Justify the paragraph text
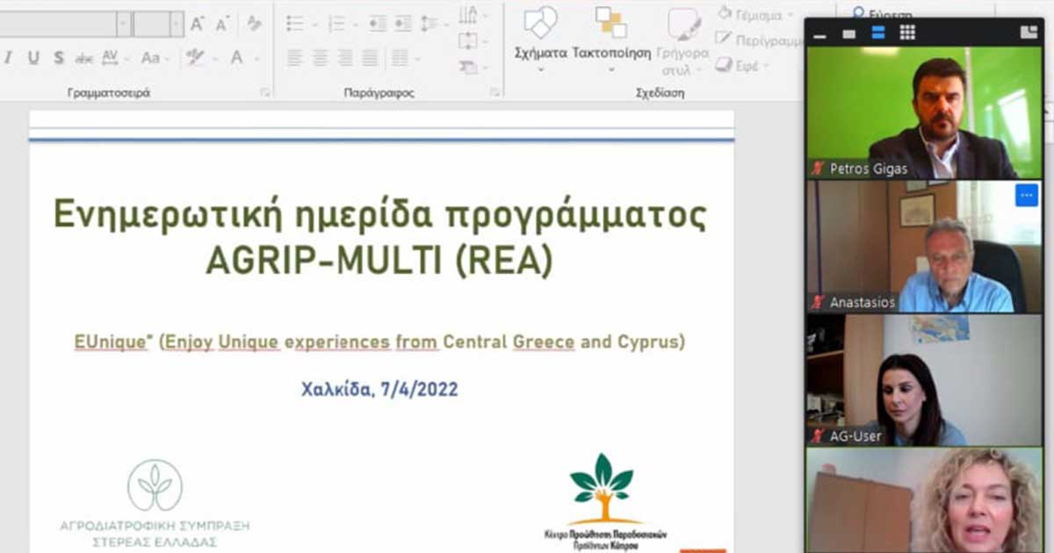Screen dimensions: 1054x553 click(370, 58)
